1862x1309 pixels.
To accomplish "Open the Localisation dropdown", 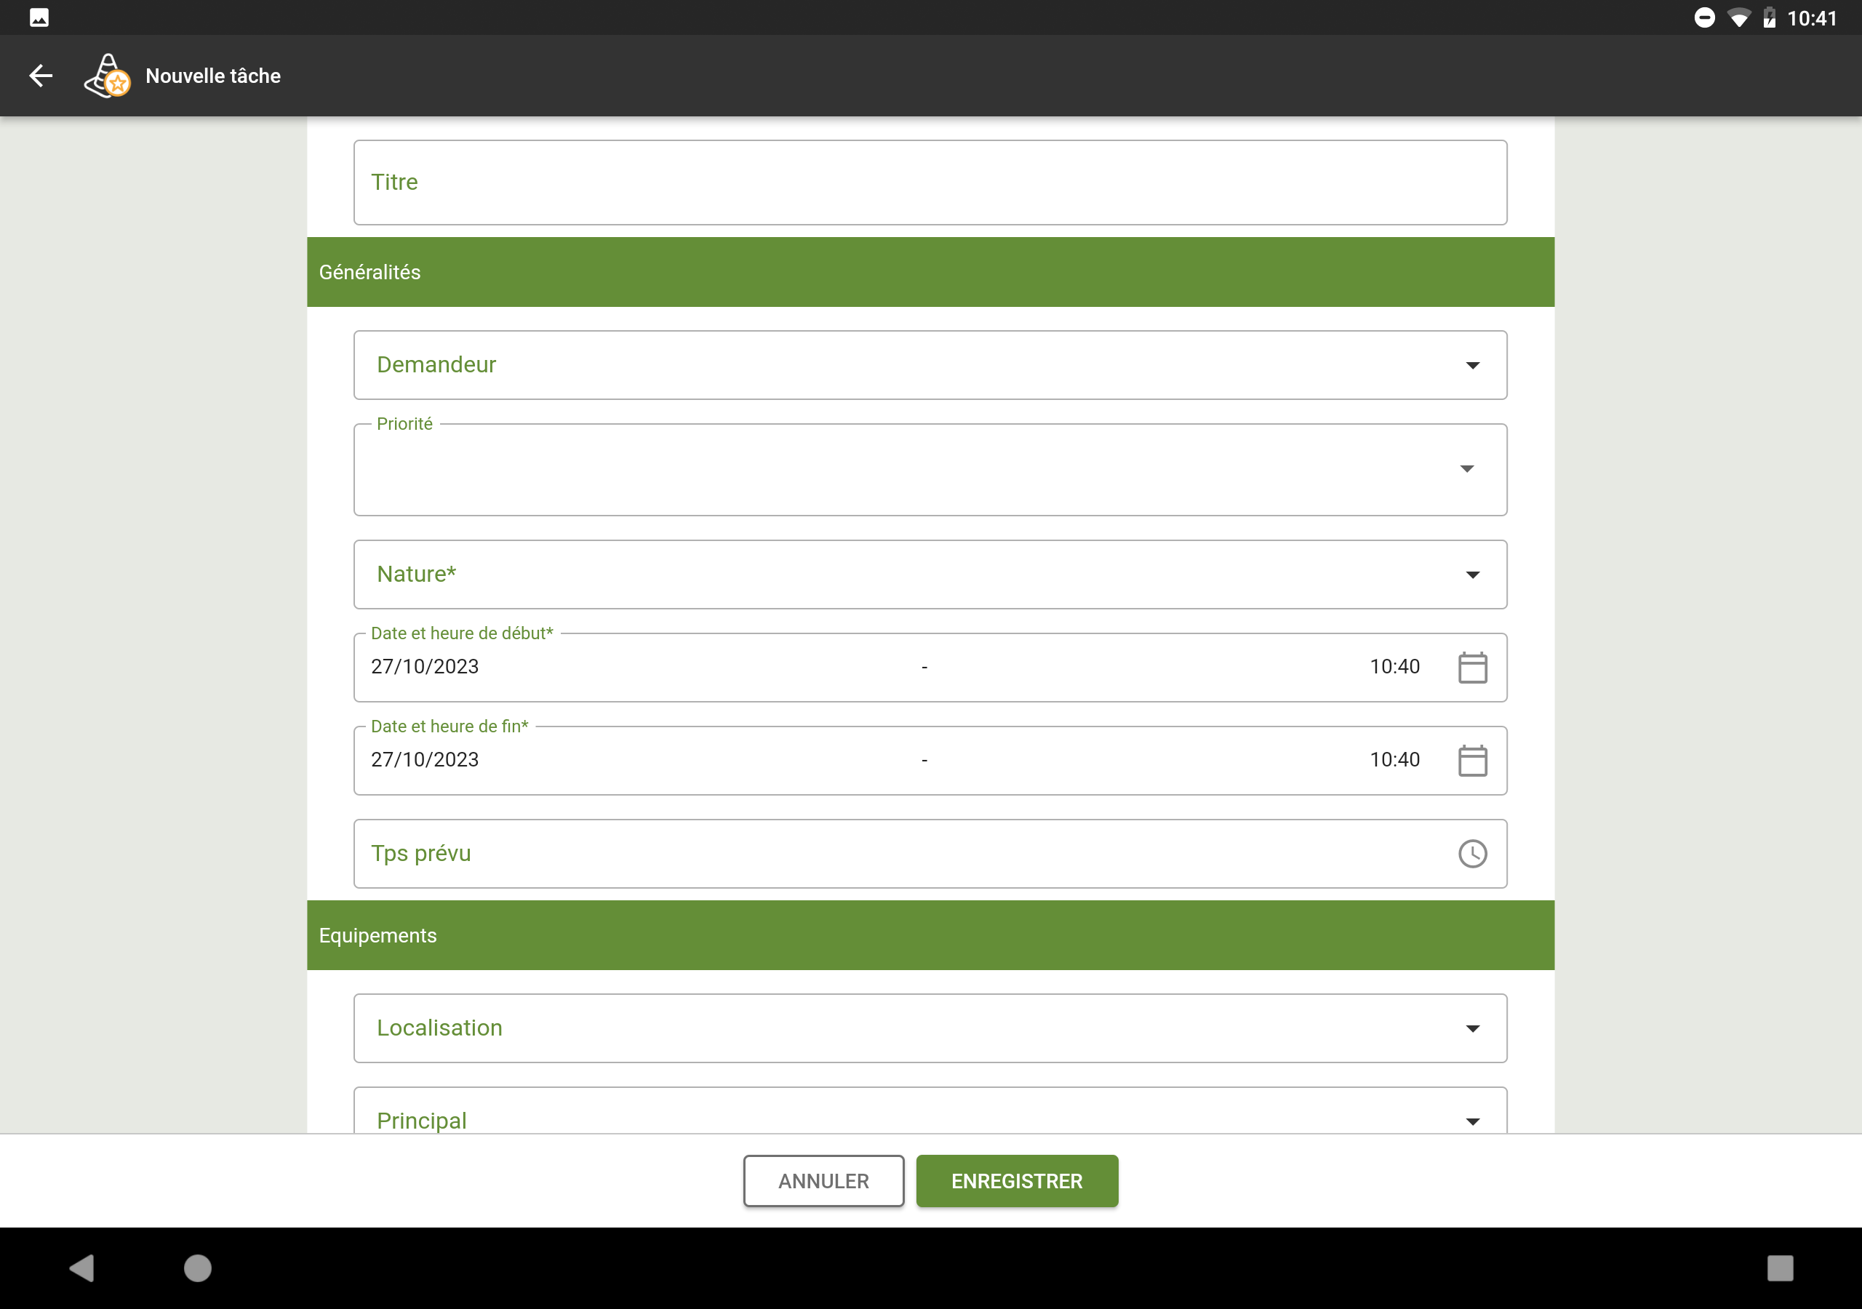I will (x=930, y=1028).
